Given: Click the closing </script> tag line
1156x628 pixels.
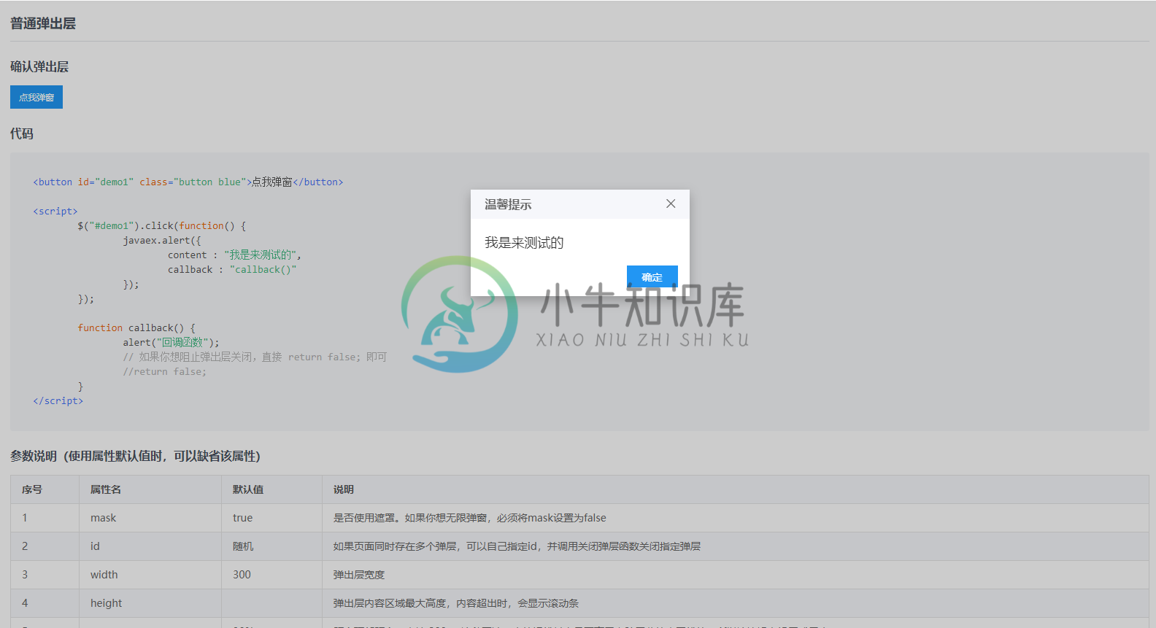Looking at the screenshot, I should (58, 400).
